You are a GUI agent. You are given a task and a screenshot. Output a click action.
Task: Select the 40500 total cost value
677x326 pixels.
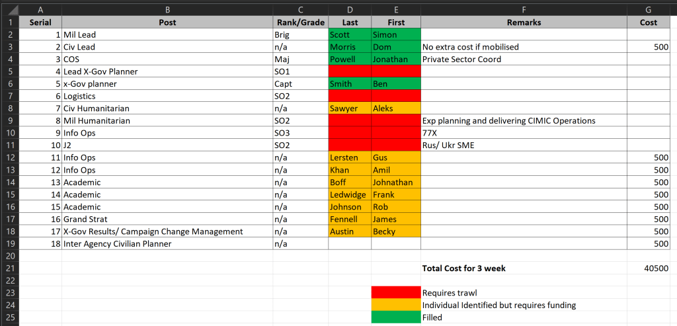(649, 268)
